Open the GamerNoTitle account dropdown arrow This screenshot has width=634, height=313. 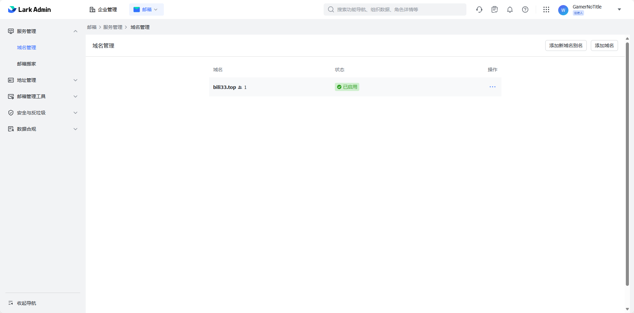click(x=619, y=10)
